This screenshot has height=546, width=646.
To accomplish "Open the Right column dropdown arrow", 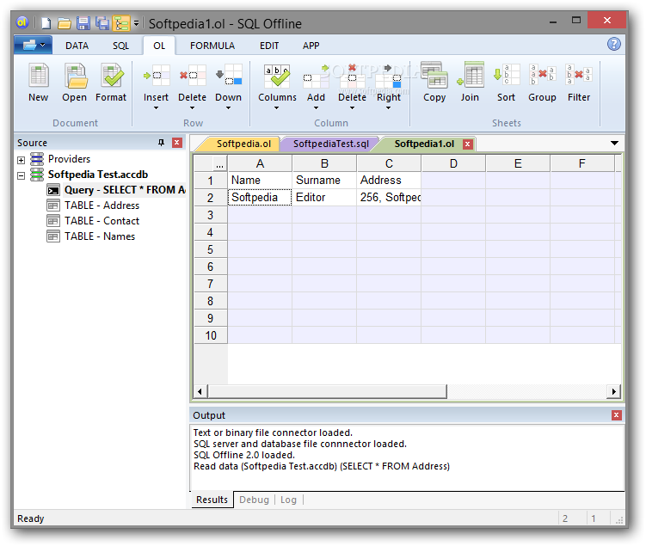I will coord(389,108).
